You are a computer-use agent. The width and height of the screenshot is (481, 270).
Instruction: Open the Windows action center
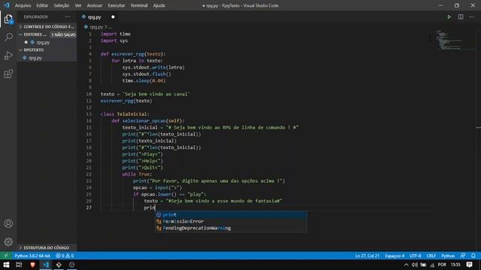pos(469,265)
